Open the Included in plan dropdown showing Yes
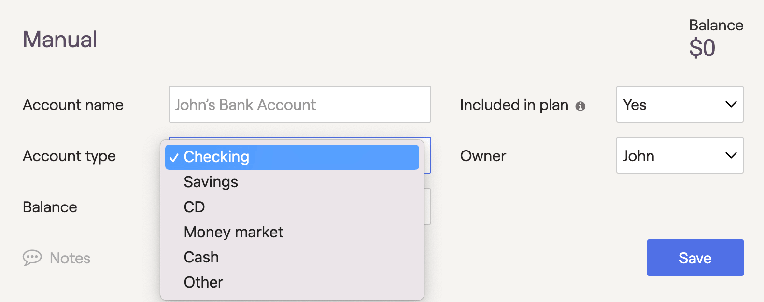The height and width of the screenshot is (302, 764). 680,104
